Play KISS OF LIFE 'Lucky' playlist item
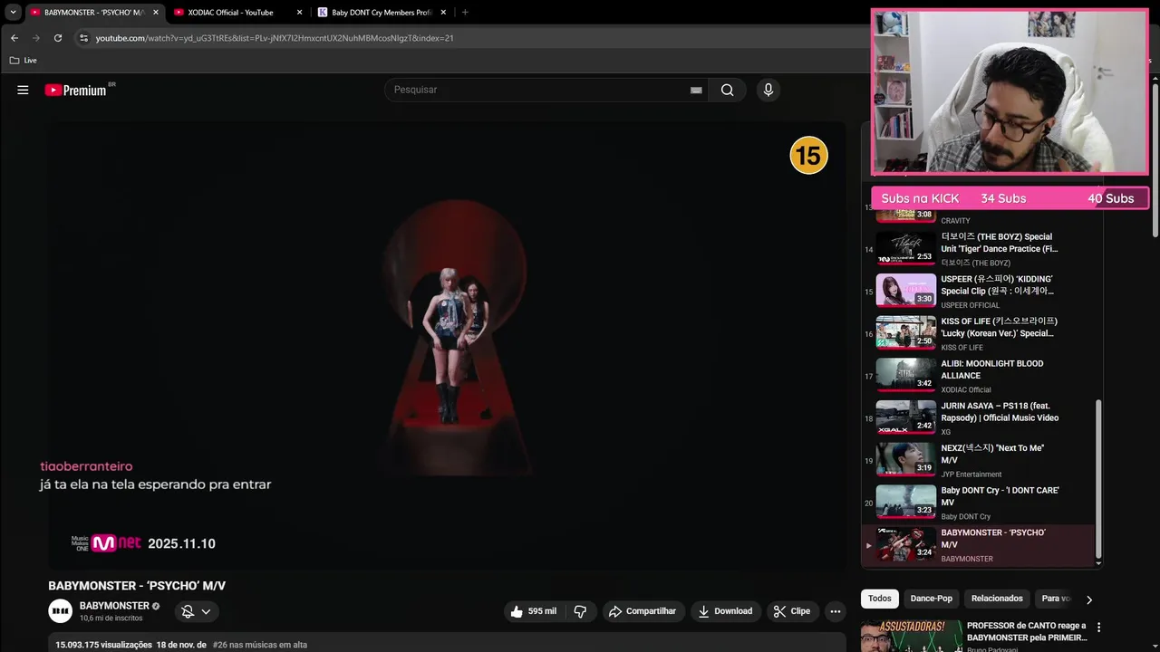Image resolution: width=1160 pixels, height=652 pixels. pyautogui.click(x=977, y=334)
